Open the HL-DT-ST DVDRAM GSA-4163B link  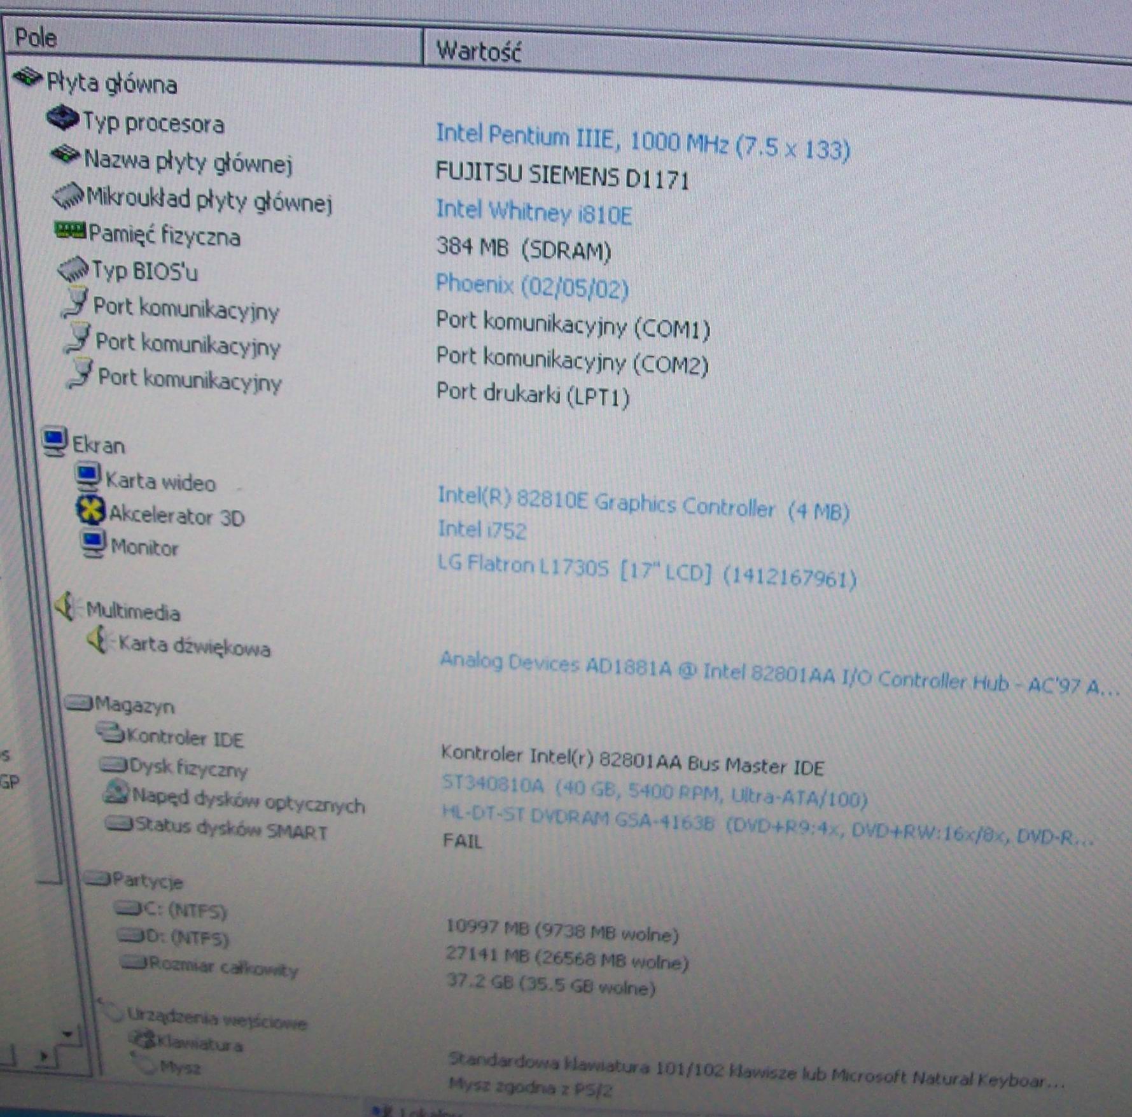[x=767, y=826]
